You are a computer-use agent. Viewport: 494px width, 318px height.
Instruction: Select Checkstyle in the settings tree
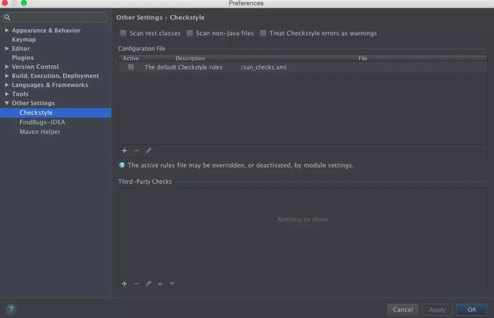tap(55, 113)
